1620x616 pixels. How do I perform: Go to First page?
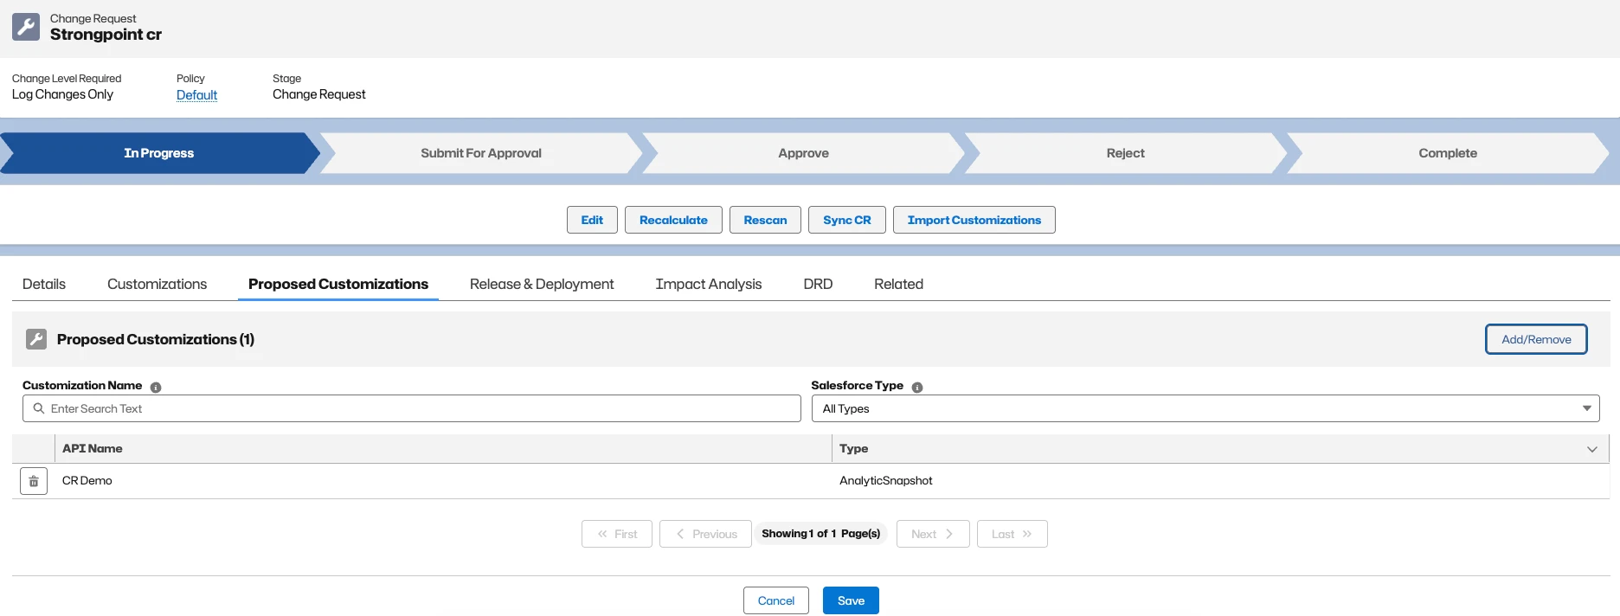617,534
